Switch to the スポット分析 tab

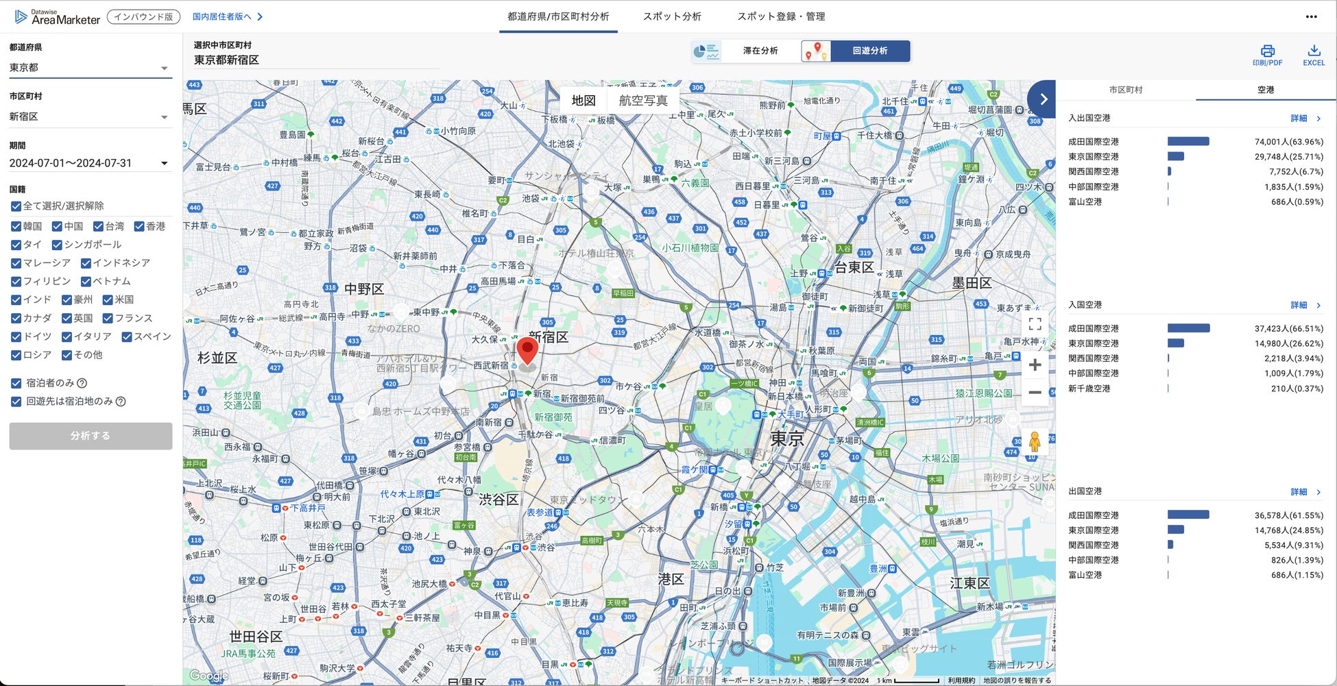(671, 16)
